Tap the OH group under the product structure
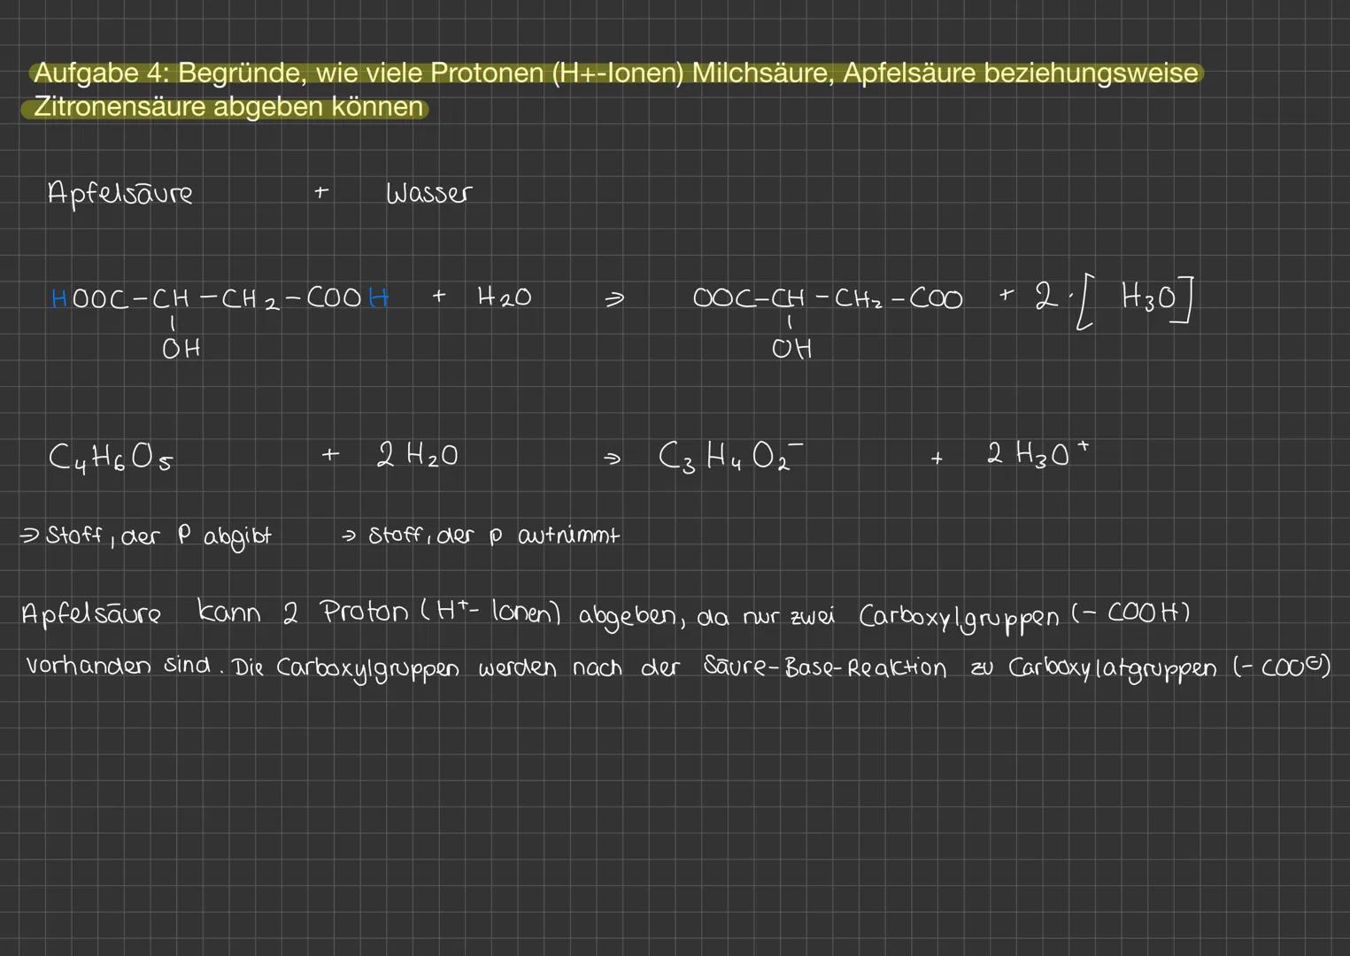Image resolution: width=1350 pixels, height=956 pixels. click(791, 349)
